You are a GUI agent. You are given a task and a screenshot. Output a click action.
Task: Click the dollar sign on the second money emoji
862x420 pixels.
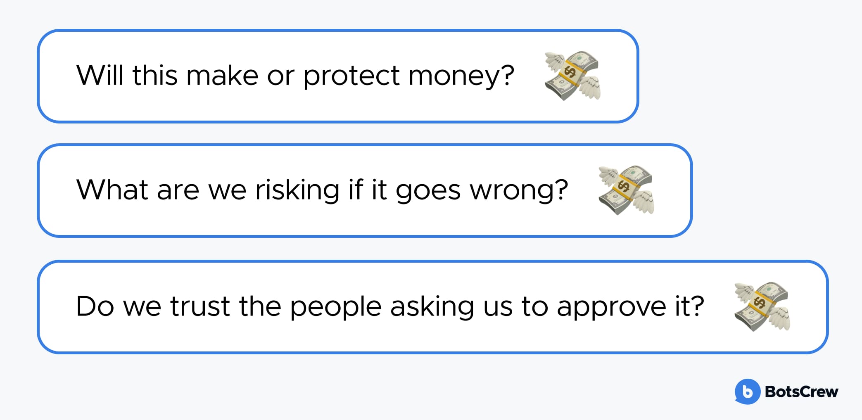click(624, 187)
